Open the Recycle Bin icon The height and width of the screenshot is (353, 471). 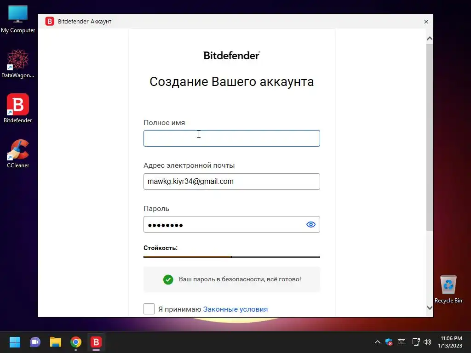[448, 289]
